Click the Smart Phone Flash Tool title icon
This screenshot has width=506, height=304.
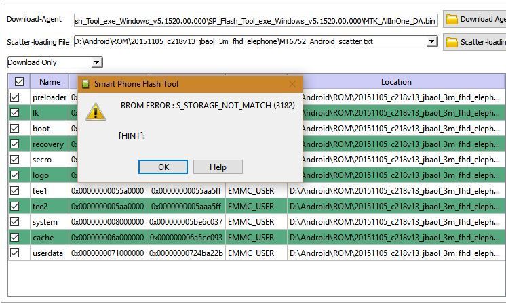click(85, 84)
